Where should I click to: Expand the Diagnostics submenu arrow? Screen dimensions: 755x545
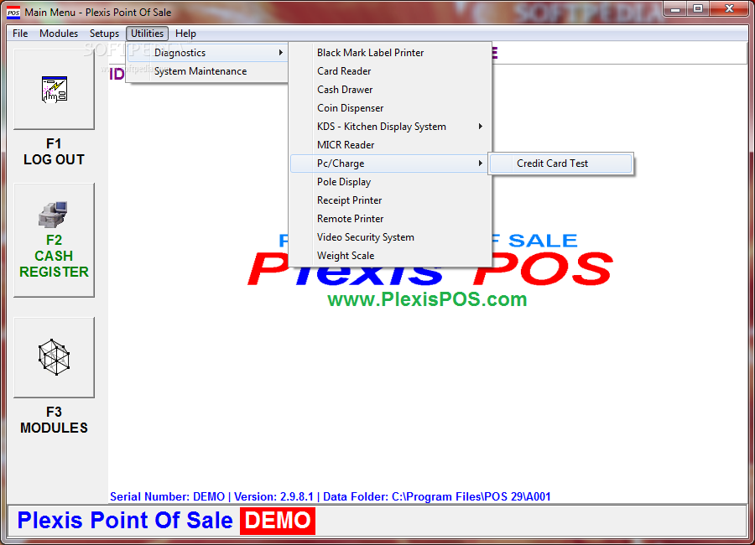tap(281, 53)
